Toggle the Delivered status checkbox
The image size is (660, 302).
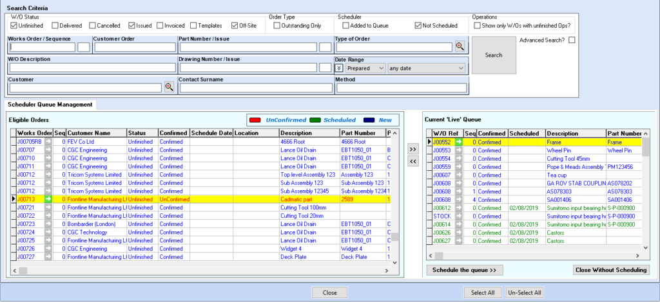point(55,26)
